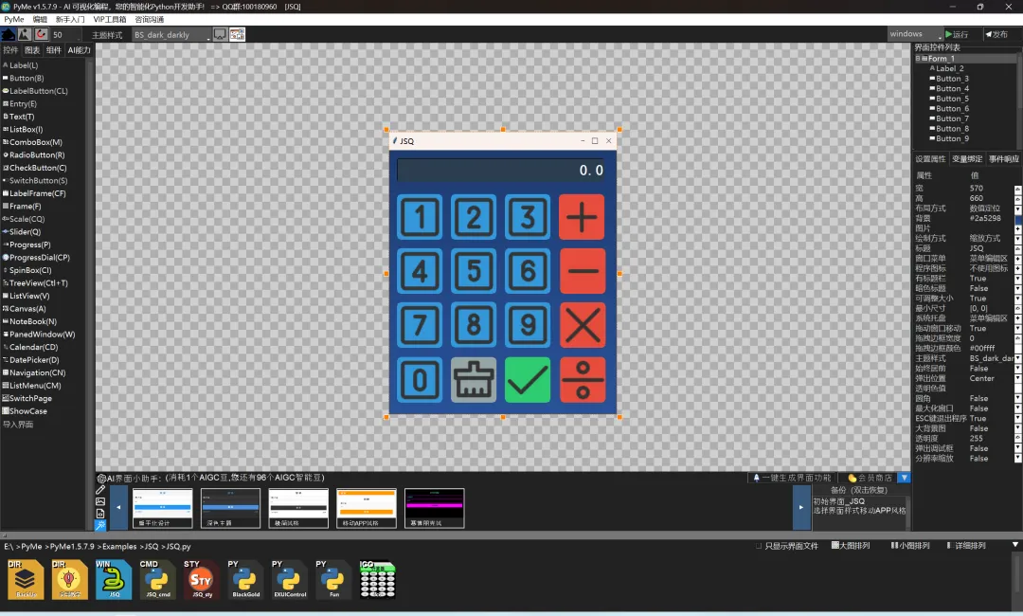The height and width of the screenshot is (616, 1023).
Task: Select Button_5 in the control tree
Action: pyautogui.click(x=952, y=99)
